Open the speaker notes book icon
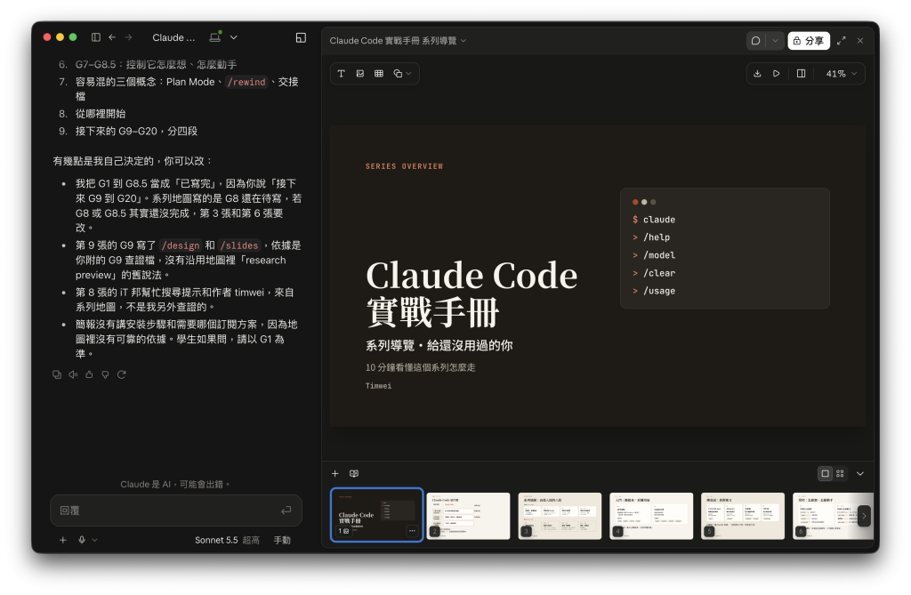 (x=354, y=473)
